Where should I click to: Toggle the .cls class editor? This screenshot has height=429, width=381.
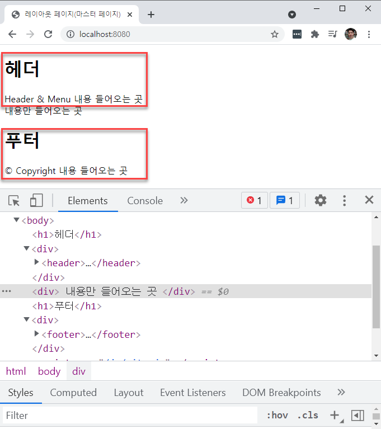click(x=307, y=415)
